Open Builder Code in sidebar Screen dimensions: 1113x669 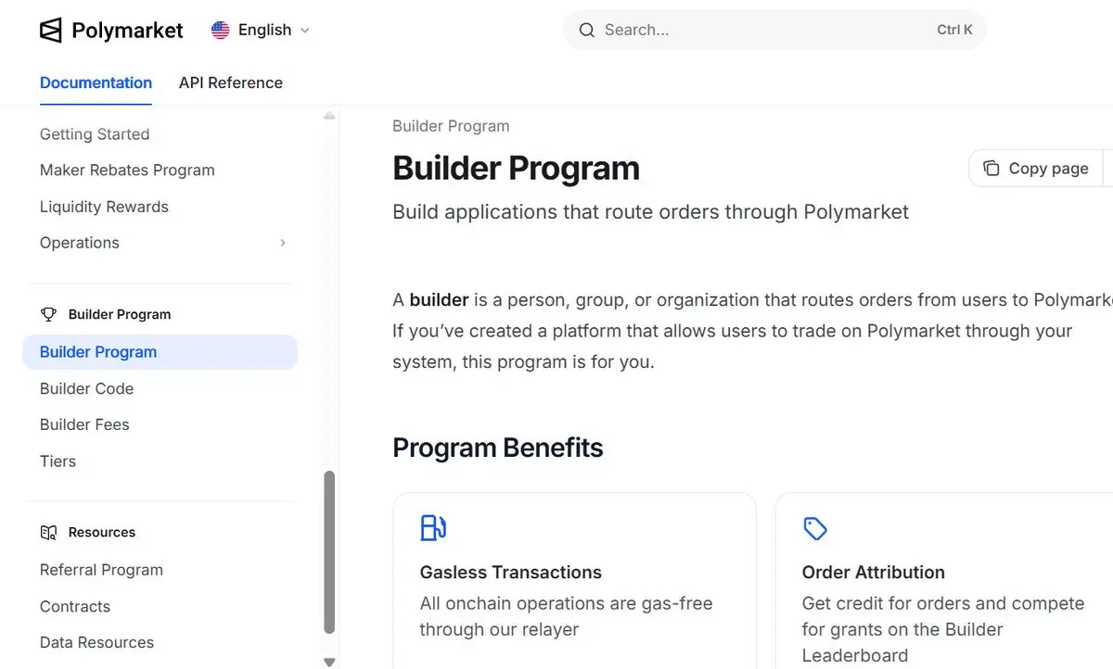click(x=87, y=388)
